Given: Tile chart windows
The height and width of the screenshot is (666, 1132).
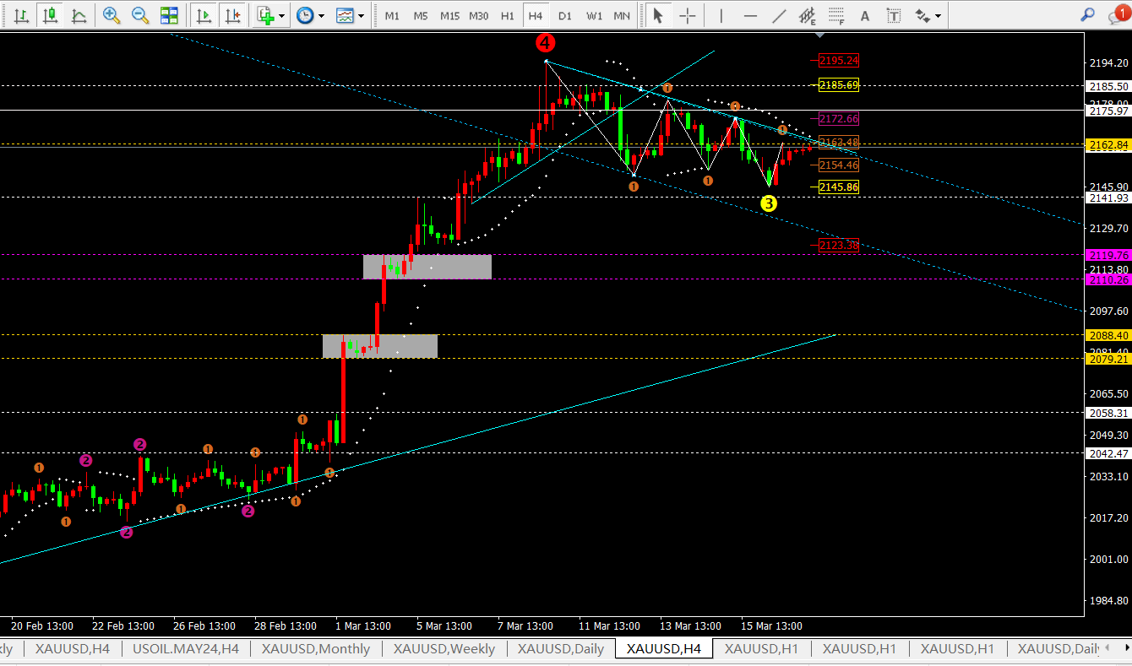Looking at the screenshot, I should click(169, 15).
